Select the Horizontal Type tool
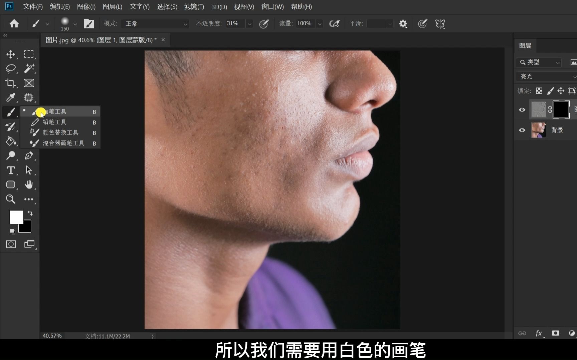Viewport: 577px width, 360px height. 11,170
